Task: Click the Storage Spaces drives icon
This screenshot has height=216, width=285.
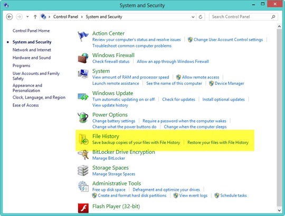Action: 83,171
